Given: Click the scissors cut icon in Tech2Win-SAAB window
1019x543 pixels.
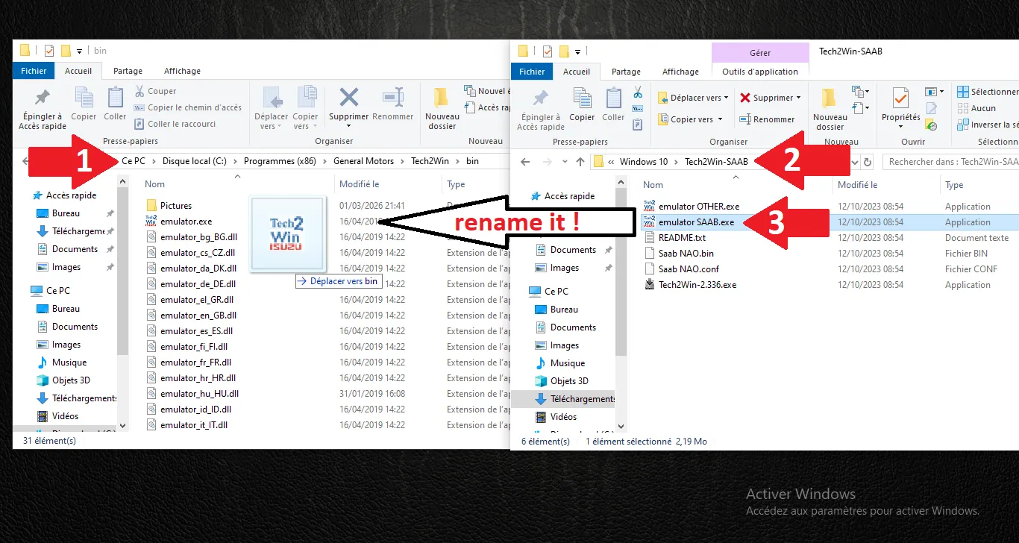Looking at the screenshot, I should [x=638, y=92].
